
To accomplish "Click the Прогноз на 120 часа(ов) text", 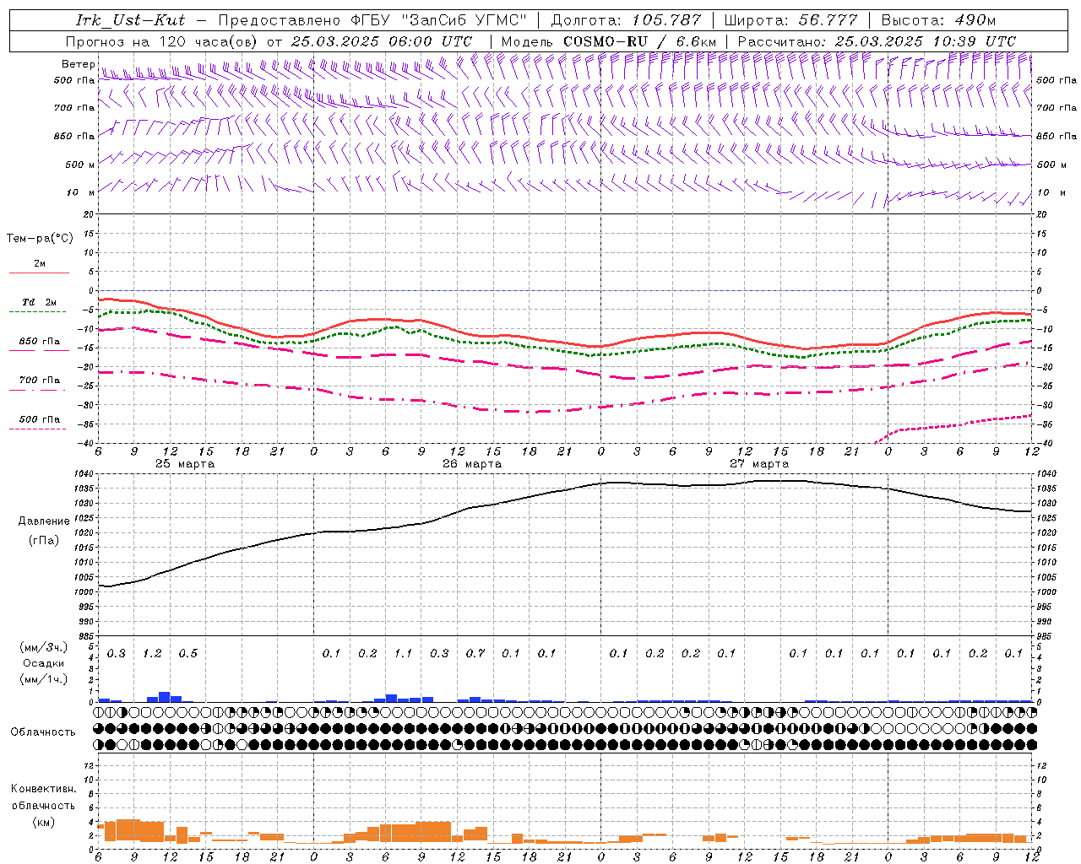I will (x=162, y=41).
